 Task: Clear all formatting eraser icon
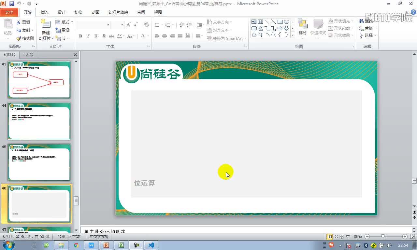point(146,25)
